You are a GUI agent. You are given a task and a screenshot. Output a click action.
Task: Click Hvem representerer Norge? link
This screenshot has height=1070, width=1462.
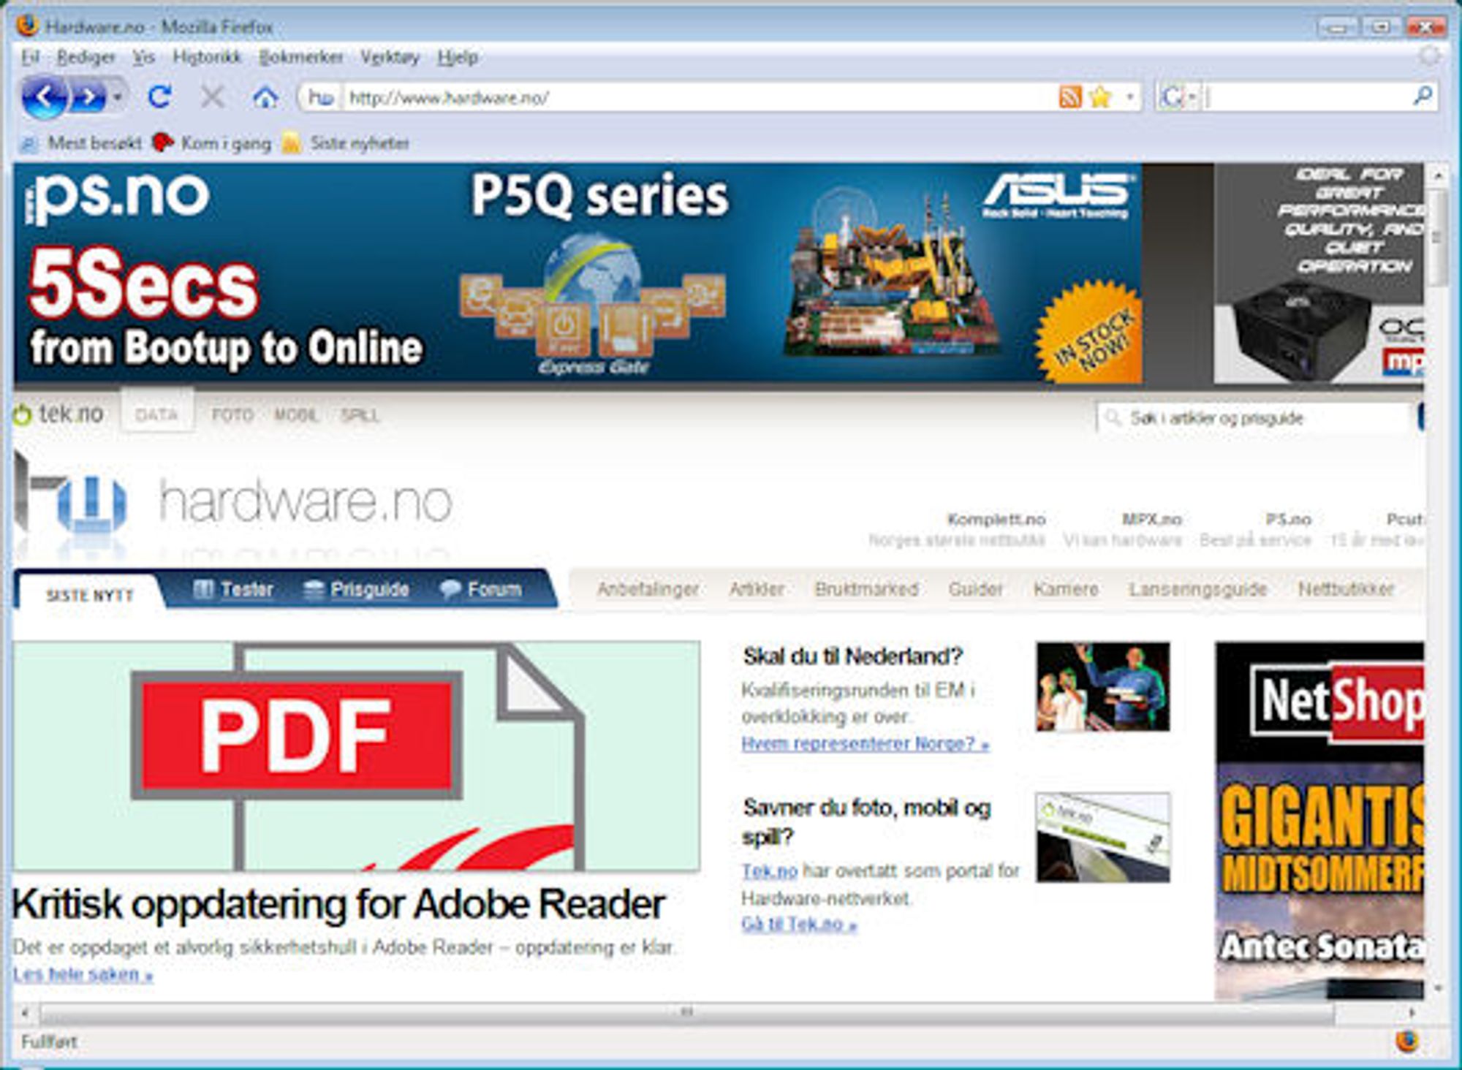(866, 744)
